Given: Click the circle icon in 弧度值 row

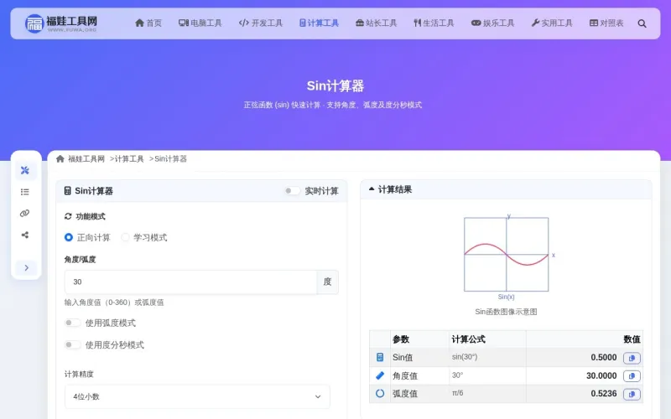Looking at the screenshot, I should 380,393.
